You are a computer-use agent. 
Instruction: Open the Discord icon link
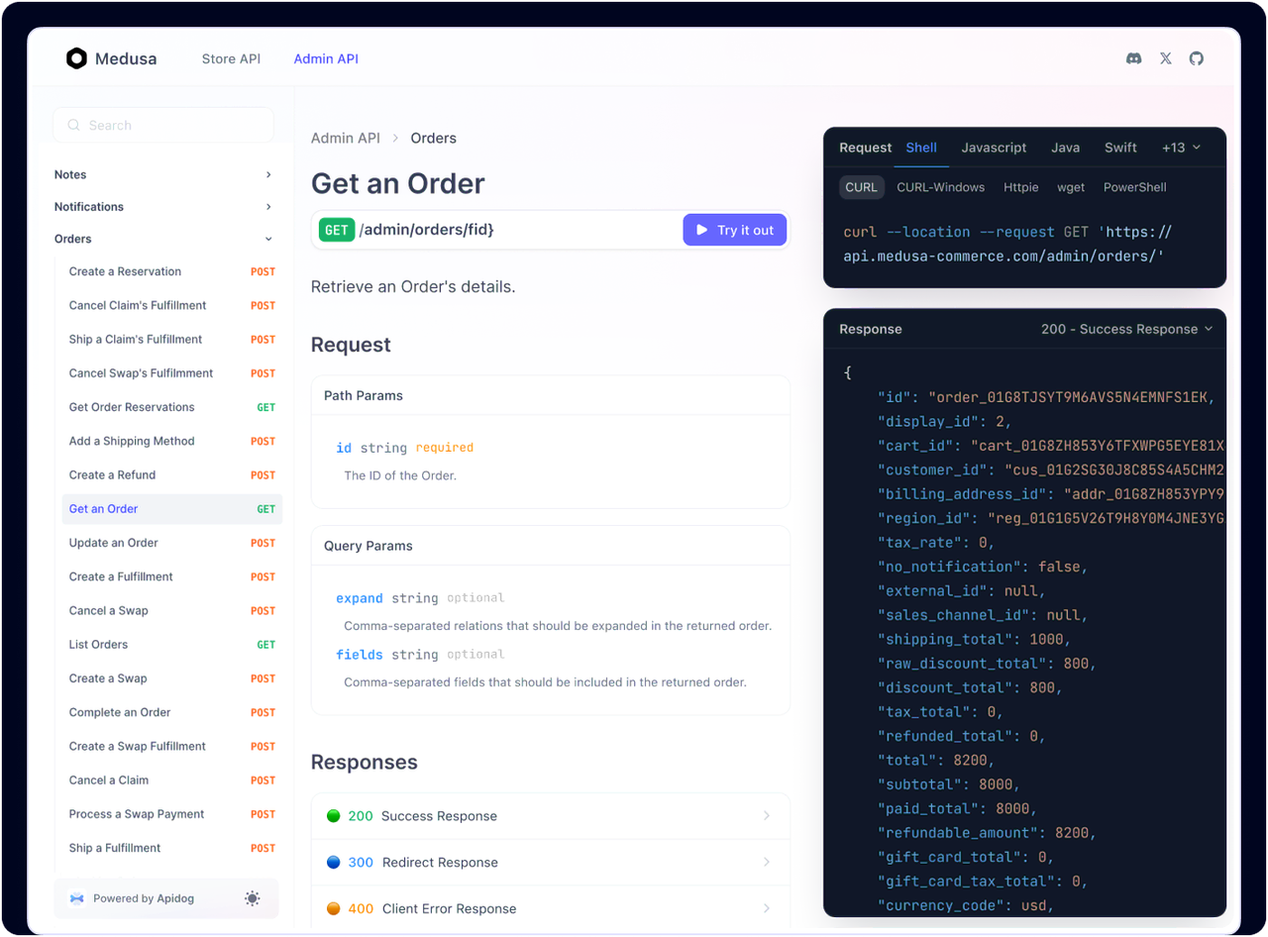pyautogui.click(x=1134, y=58)
